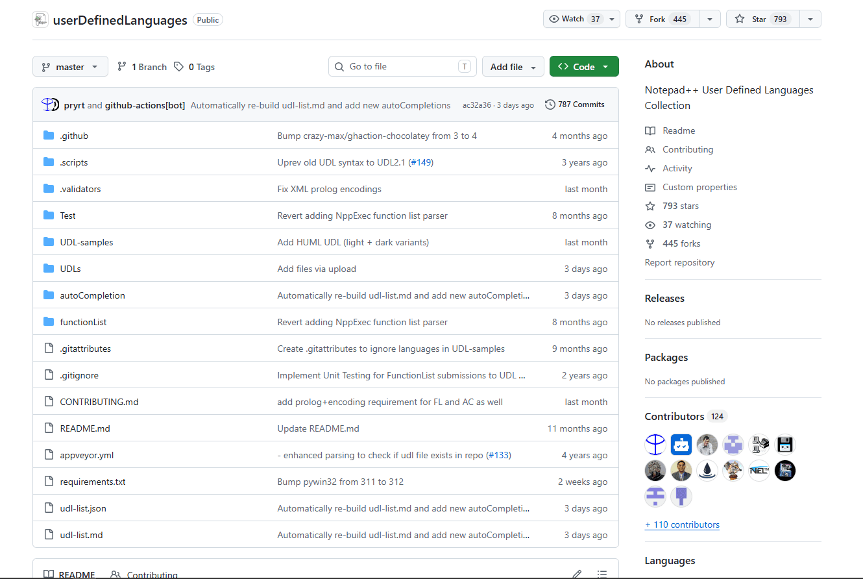Open the blue robot bot contributor avatar

681,445
